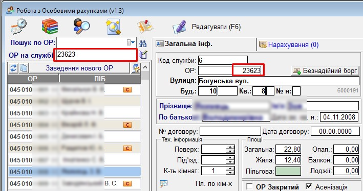Click the date field 04.11.2008
363x191 pixels.
[x=339, y=117]
